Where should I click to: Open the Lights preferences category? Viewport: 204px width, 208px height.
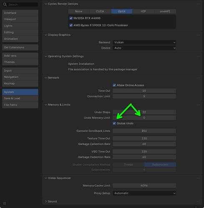point(20,26)
